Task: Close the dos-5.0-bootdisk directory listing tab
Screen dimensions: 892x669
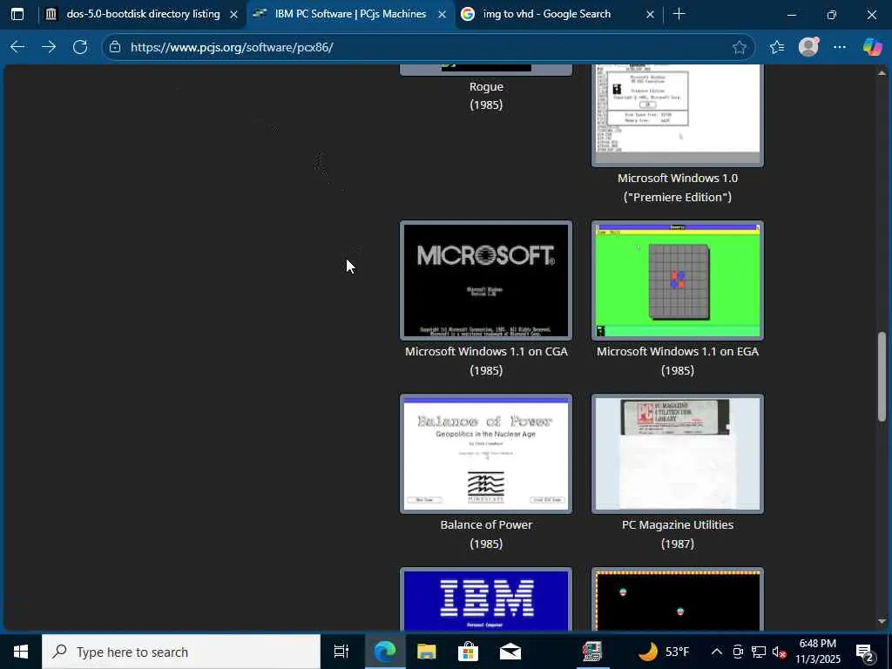Action: click(x=233, y=15)
